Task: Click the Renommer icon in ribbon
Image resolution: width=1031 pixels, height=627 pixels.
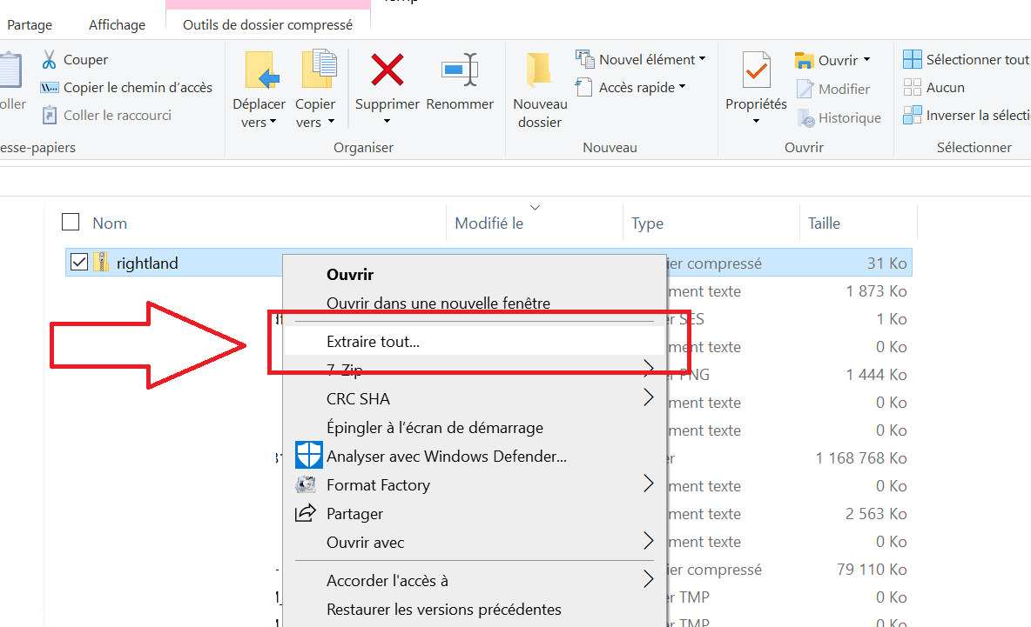Action: coord(460,70)
